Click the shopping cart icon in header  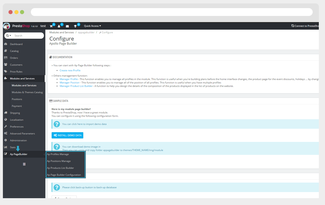(51, 26)
